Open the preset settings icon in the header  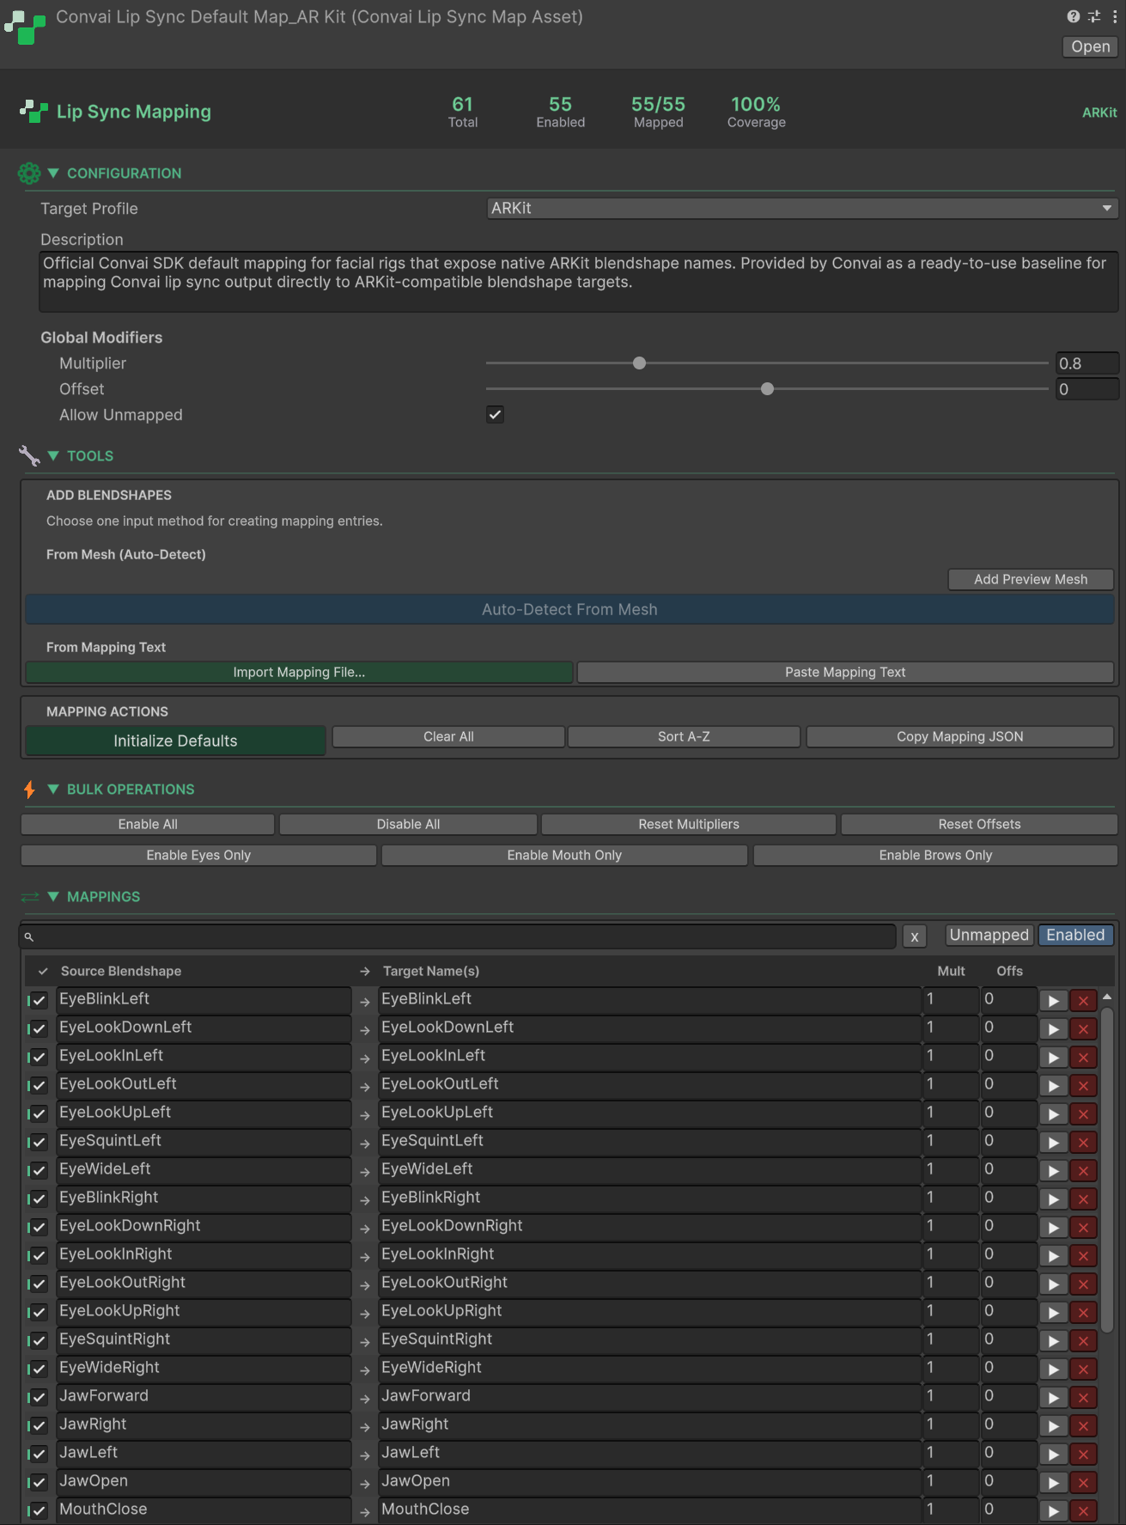point(1094,16)
